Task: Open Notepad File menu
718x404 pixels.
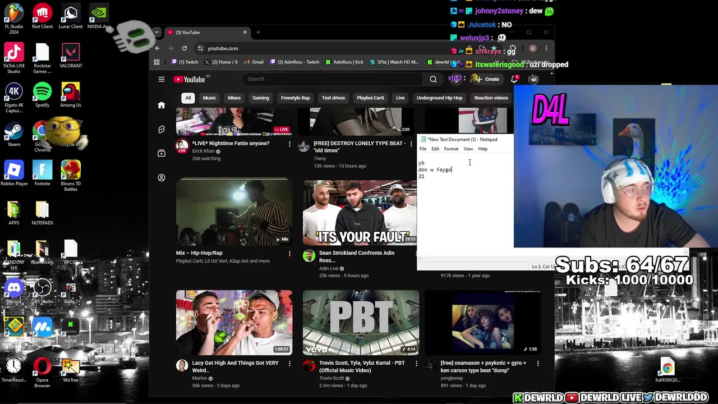Action: [x=423, y=149]
